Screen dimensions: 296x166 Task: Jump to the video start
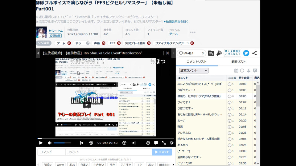tap(81, 143)
